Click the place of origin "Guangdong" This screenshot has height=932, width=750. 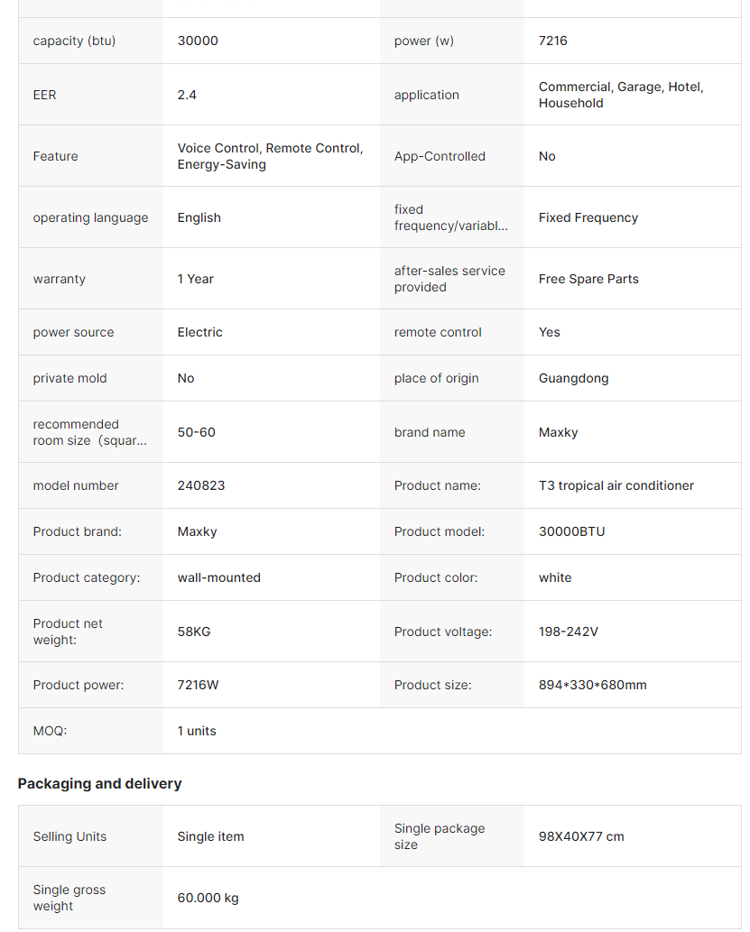coord(573,378)
